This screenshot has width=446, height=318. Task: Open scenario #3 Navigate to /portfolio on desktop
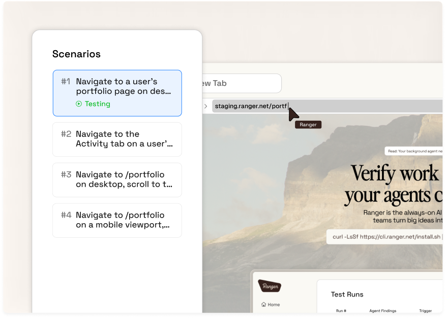click(117, 180)
